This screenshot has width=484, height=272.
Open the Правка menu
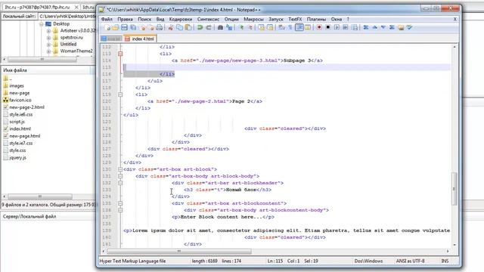click(125, 19)
